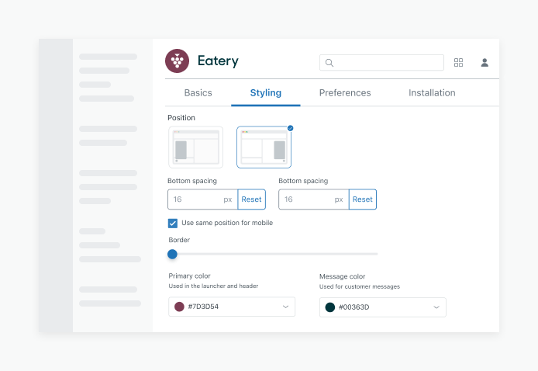538x371 pixels.
Task: Choose the left-side widget position thumbnail
Action: tap(195, 147)
